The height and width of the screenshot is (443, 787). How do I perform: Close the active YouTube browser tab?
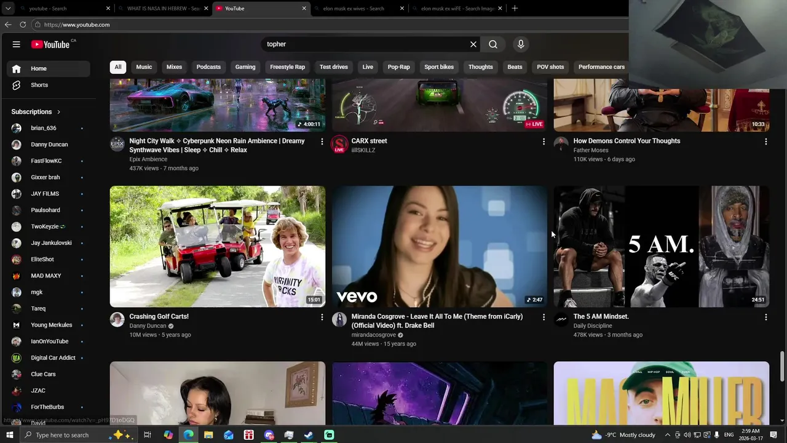pyautogui.click(x=304, y=9)
